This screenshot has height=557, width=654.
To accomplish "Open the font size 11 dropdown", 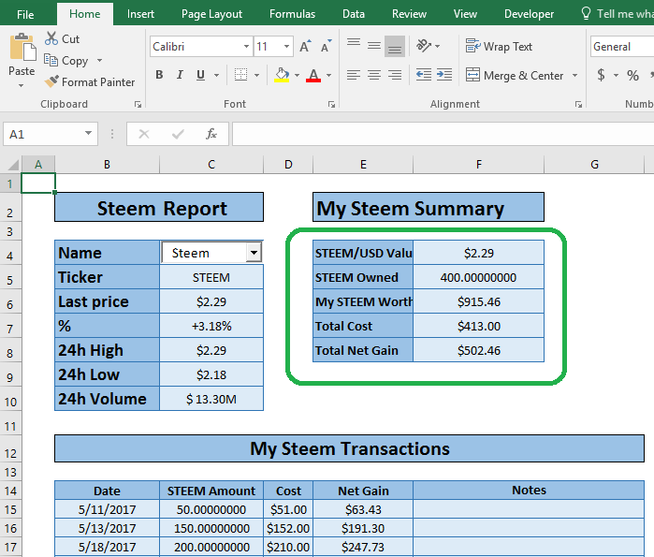I will click(x=286, y=46).
